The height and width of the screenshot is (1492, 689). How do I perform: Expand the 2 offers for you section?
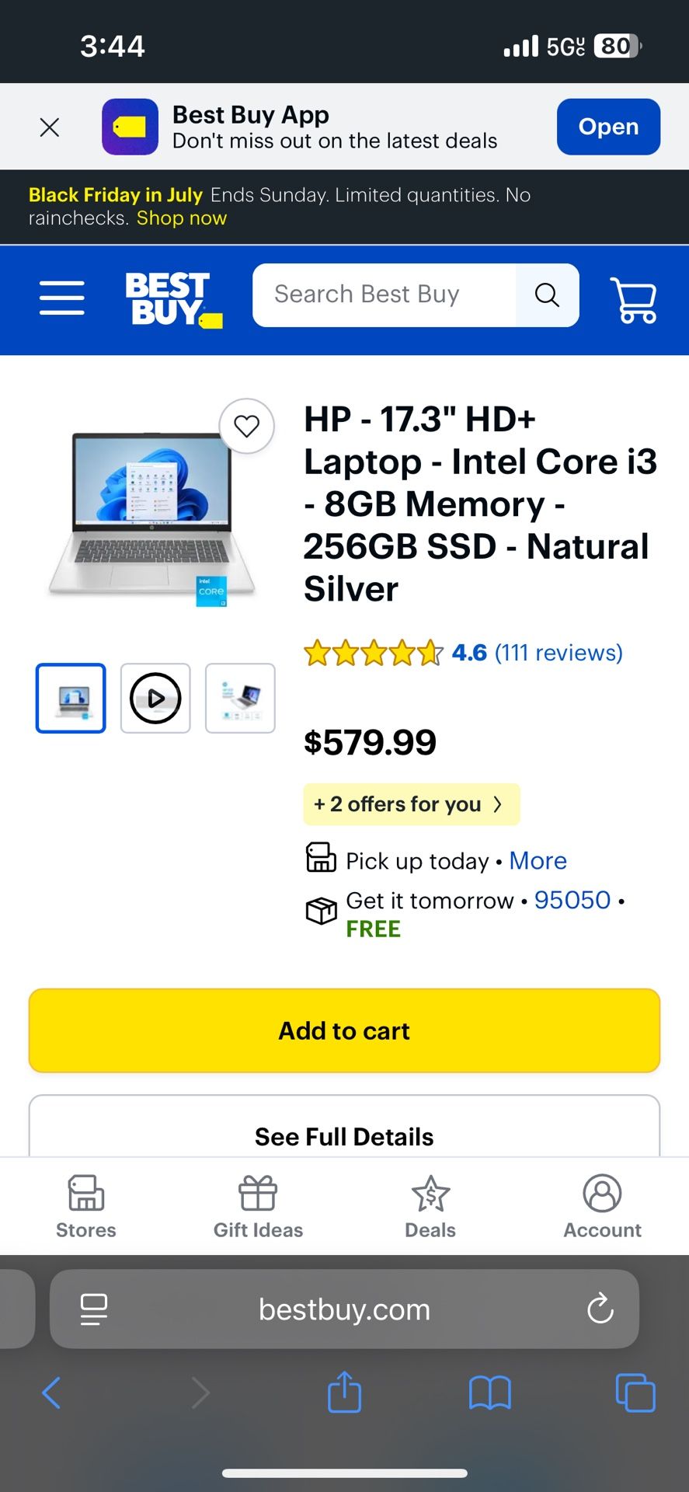click(411, 804)
